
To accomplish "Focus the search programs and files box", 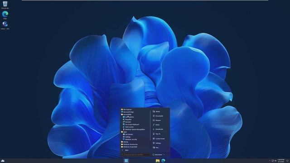I will 136,154.
